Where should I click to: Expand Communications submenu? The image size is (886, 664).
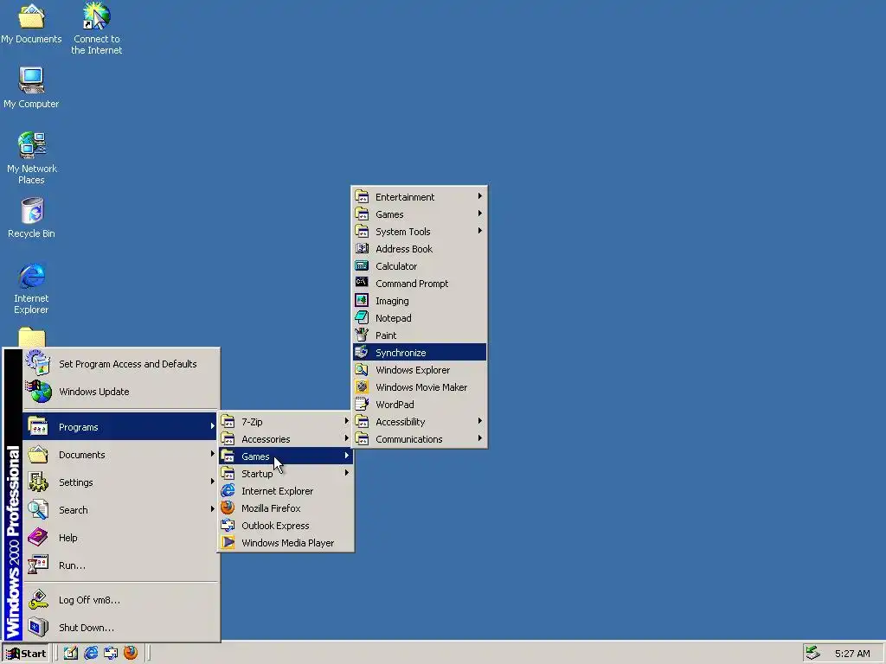click(x=420, y=438)
